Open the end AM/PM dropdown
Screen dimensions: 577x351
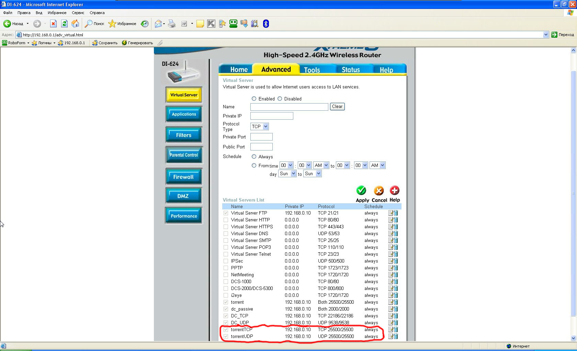[378, 165]
